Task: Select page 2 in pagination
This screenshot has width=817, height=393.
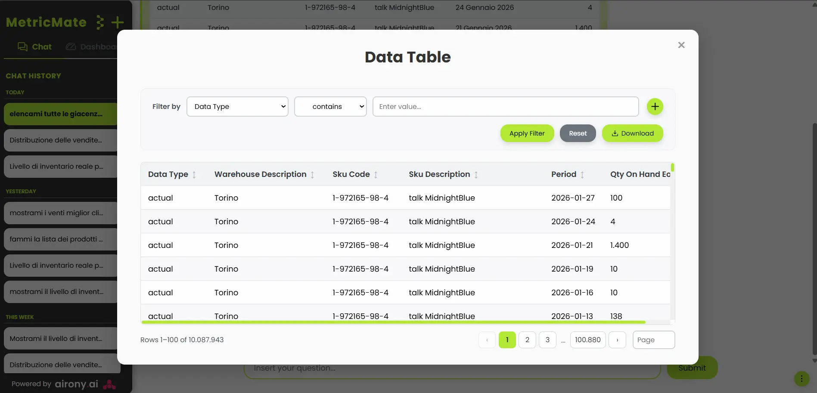Action: click(527, 340)
